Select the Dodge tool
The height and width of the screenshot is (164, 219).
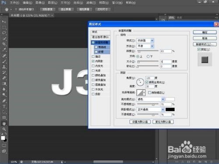pos(4,95)
